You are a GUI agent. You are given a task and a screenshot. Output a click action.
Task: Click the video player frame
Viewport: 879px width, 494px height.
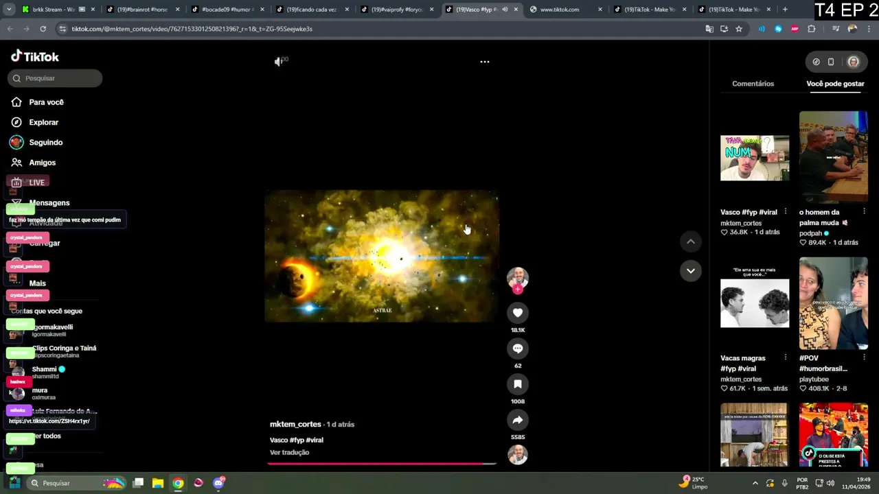pyautogui.click(x=382, y=256)
